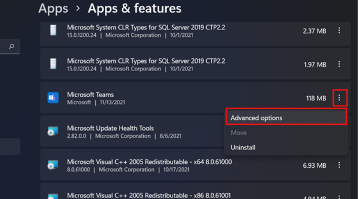Open options for the 1.97 MB CLR Types entry
The height and width of the screenshot is (199, 358).
[339, 64]
